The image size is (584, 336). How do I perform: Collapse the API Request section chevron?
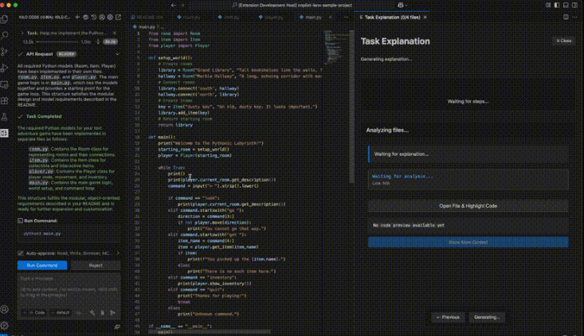pyautogui.click(x=117, y=54)
